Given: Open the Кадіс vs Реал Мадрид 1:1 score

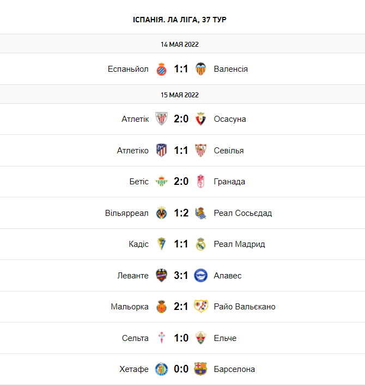Looking at the screenshot, I should click(x=181, y=244).
